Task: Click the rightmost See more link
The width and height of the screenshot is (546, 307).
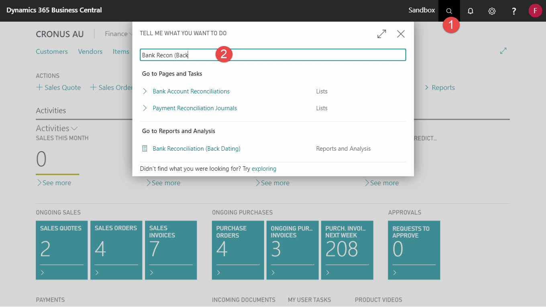Action: (x=381, y=183)
